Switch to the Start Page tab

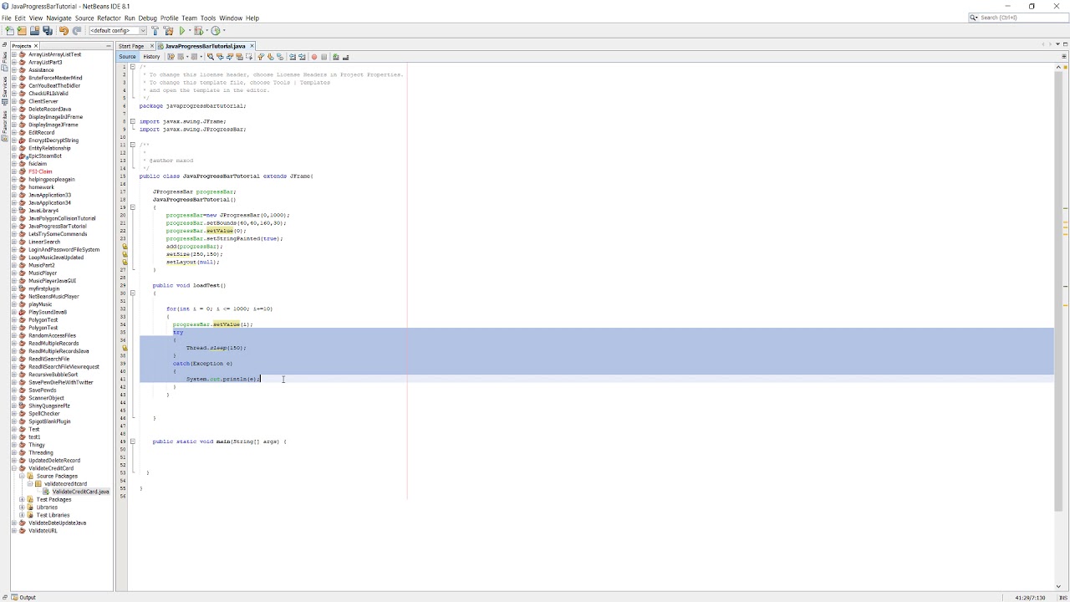click(131, 46)
